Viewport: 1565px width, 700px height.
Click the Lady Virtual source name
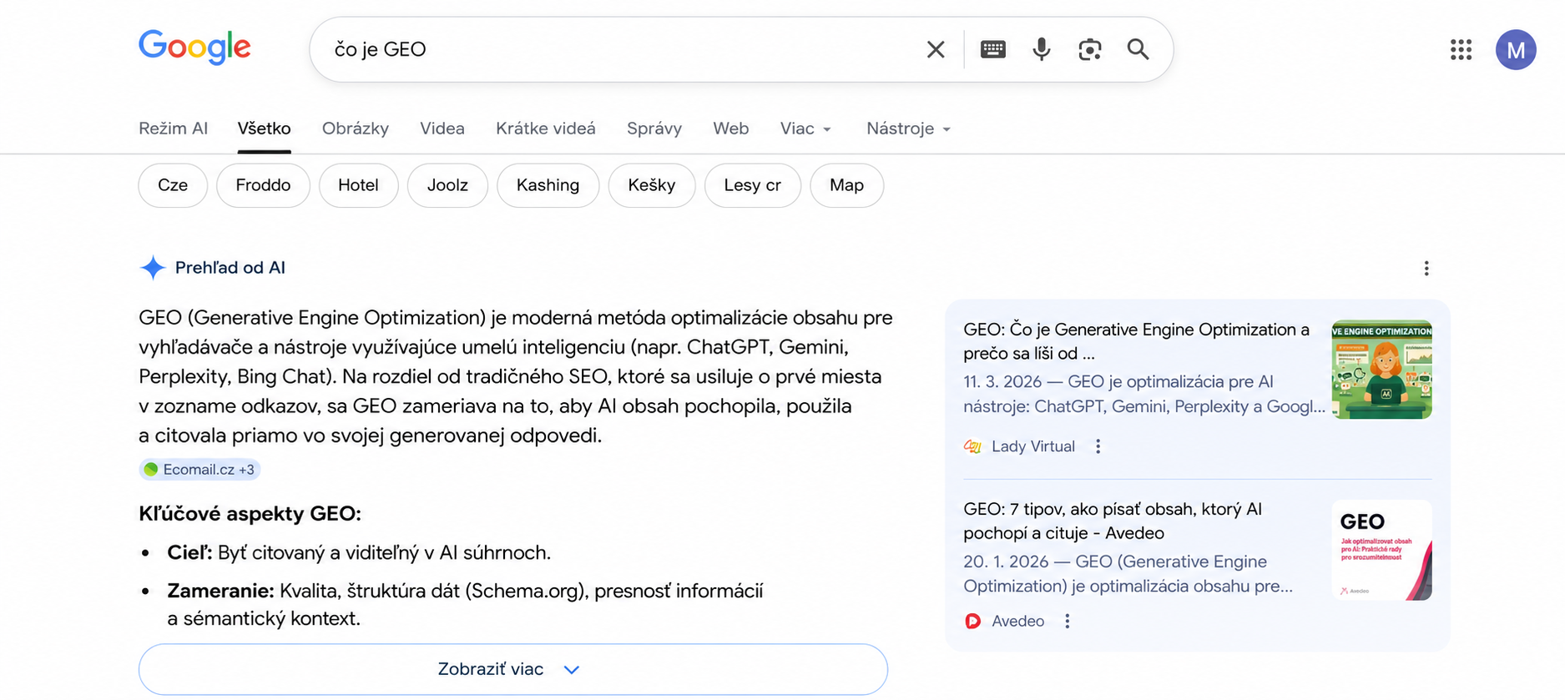(x=1033, y=446)
